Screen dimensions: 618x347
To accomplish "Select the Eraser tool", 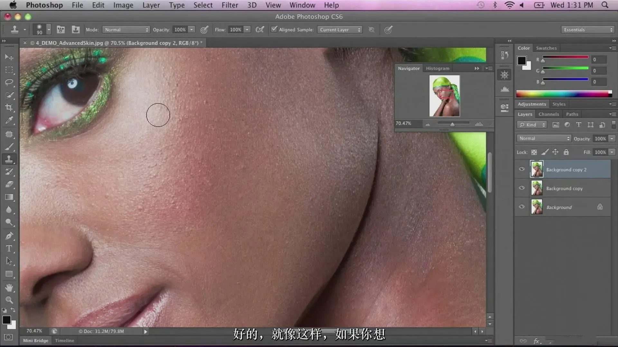I will pos(9,184).
